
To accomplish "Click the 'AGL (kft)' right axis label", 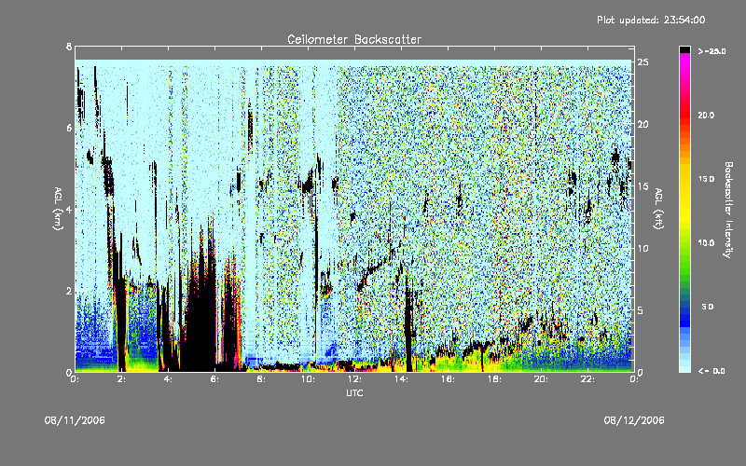I will click(659, 209).
